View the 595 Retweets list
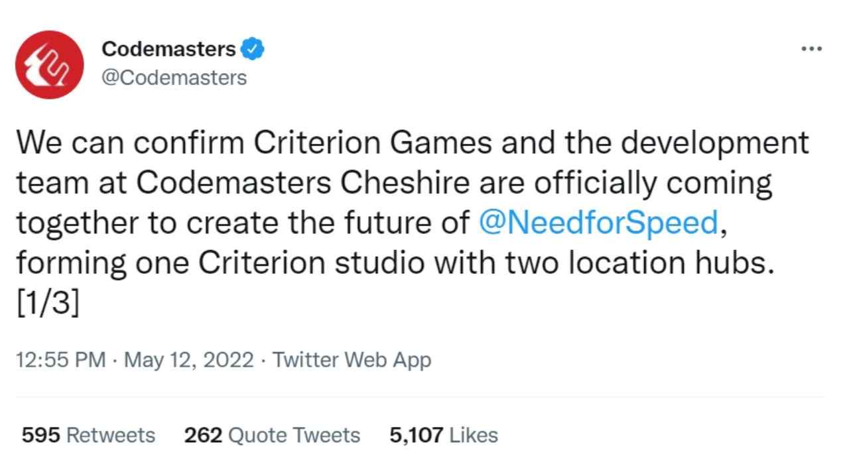 88,435
